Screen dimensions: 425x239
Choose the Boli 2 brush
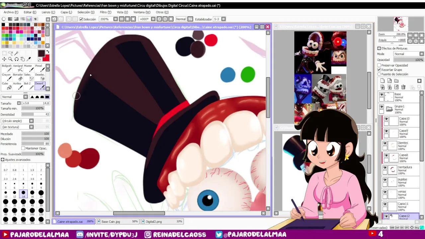click(x=29, y=86)
